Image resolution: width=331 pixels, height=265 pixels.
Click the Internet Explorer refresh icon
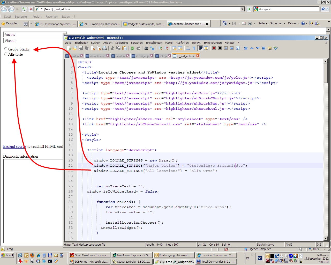(x=24, y=9)
